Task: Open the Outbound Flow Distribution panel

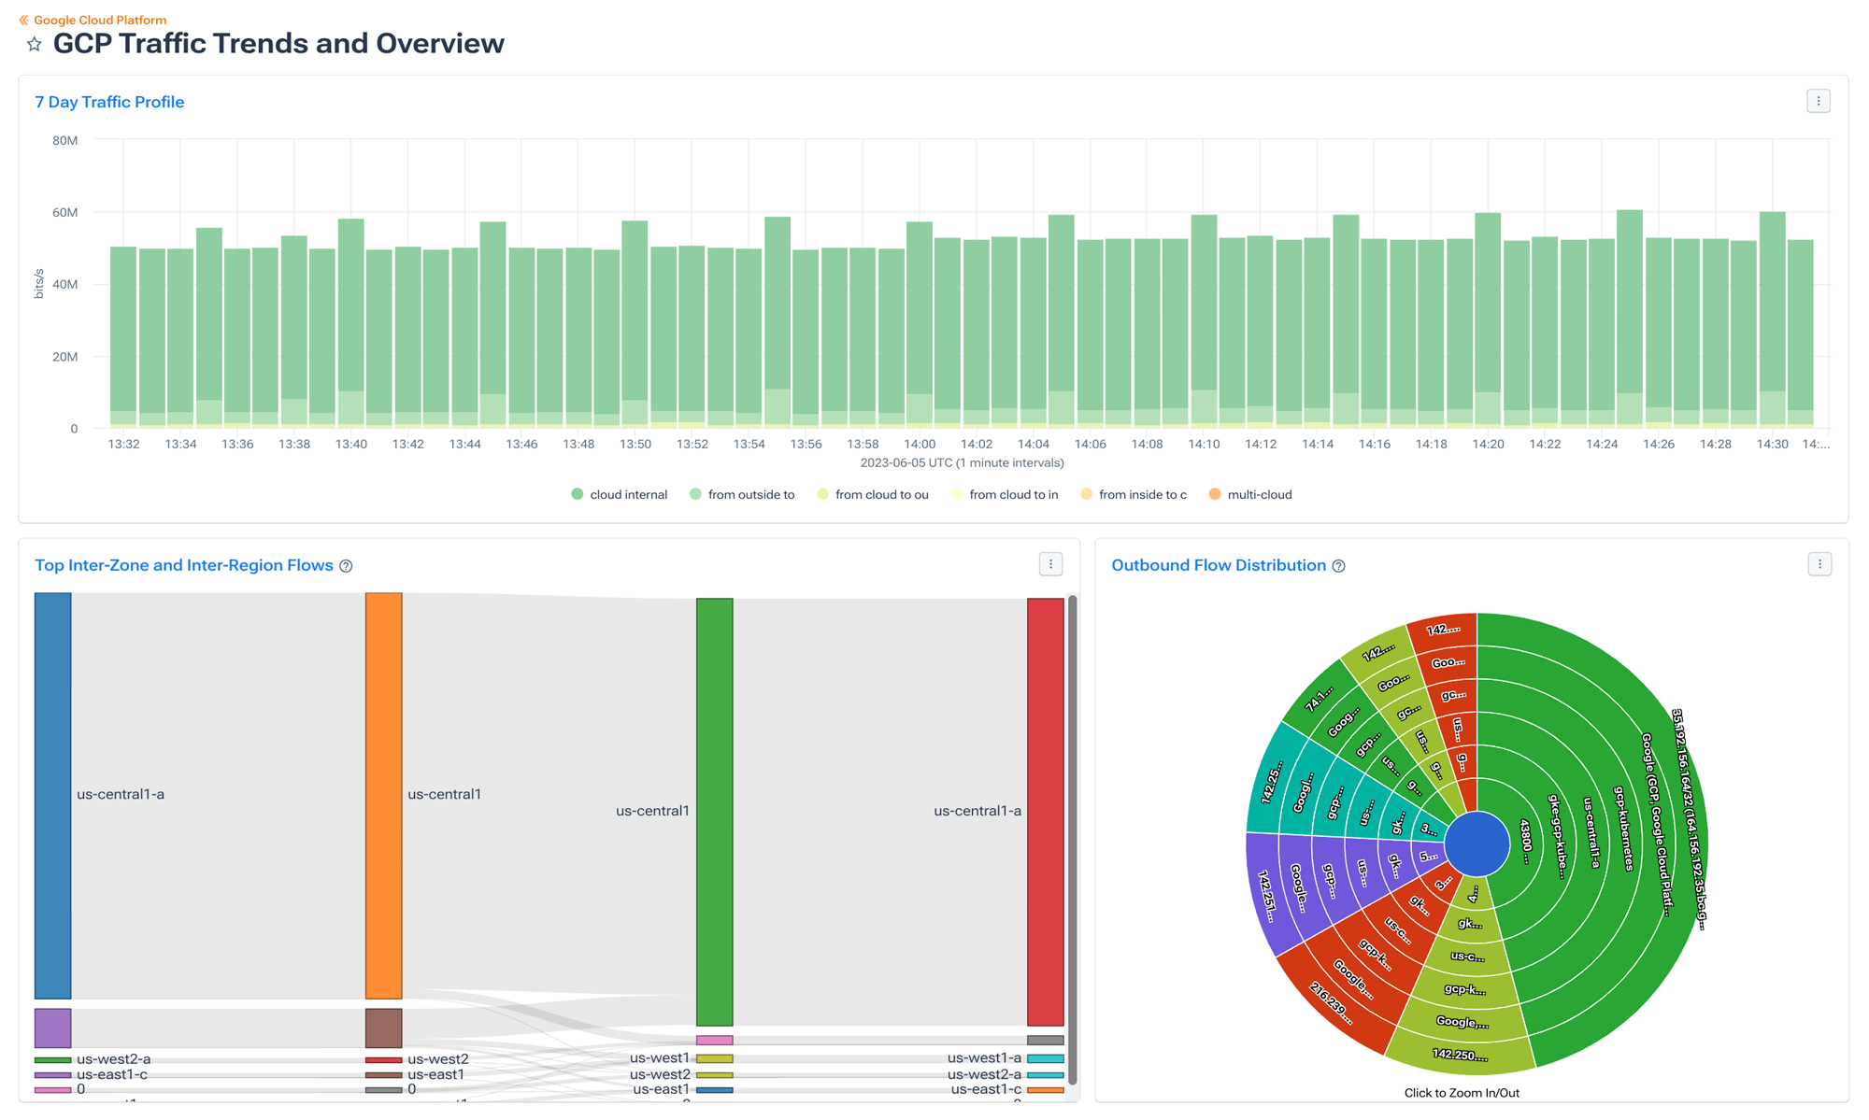Action: pos(1218,565)
